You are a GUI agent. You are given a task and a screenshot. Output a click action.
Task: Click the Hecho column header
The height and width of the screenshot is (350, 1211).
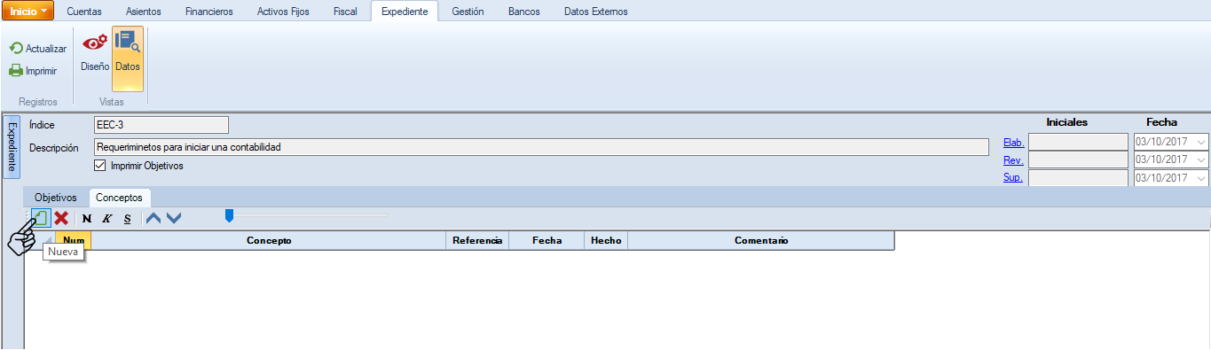pos(606,240)
